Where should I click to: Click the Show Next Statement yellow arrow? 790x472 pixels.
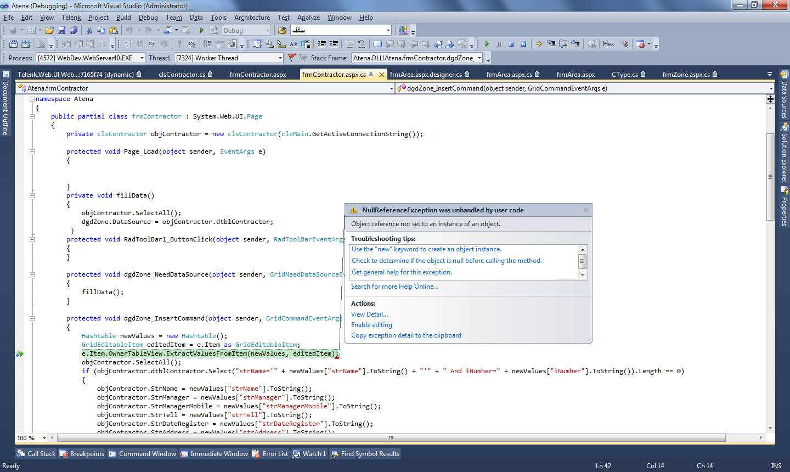[539, 44]
